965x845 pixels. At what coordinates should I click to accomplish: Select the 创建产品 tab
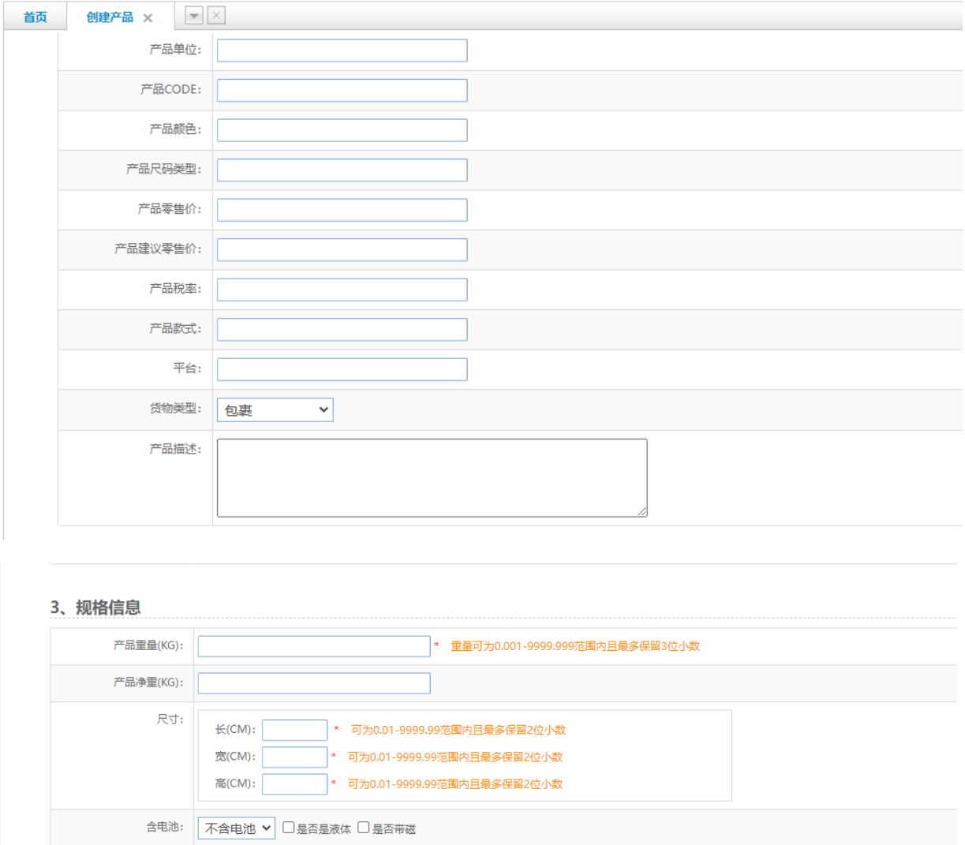click(x=110, y=17)
